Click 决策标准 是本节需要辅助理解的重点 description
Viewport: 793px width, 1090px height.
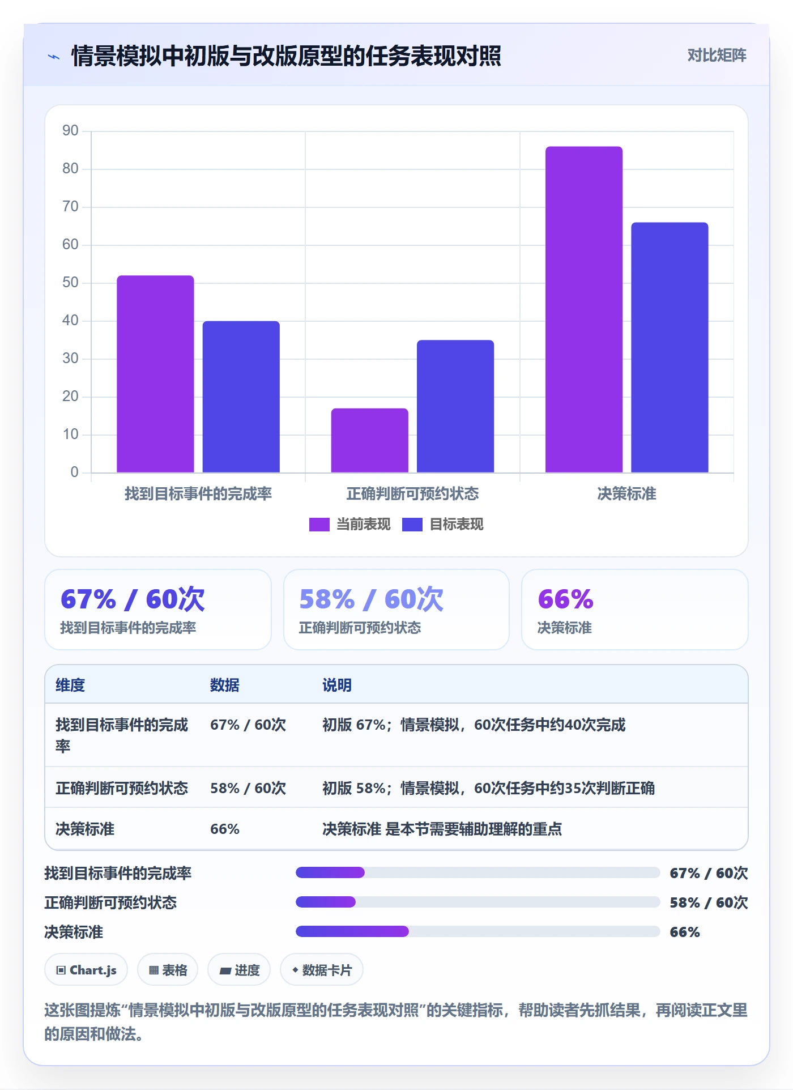point(442,829)
